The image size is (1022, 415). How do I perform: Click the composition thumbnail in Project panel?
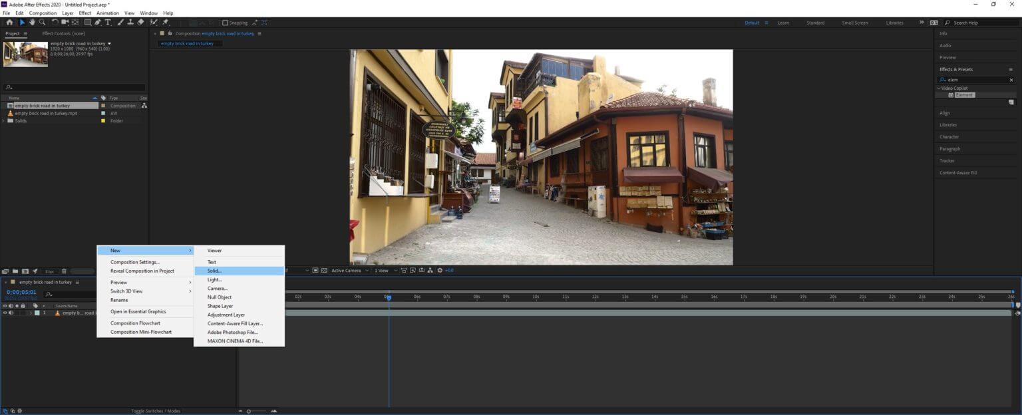pos(25,54)
